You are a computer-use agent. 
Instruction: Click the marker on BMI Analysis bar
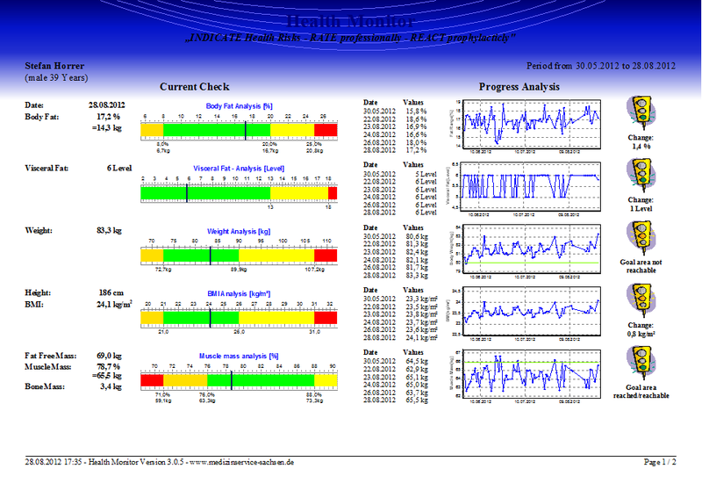click(210, 318)
